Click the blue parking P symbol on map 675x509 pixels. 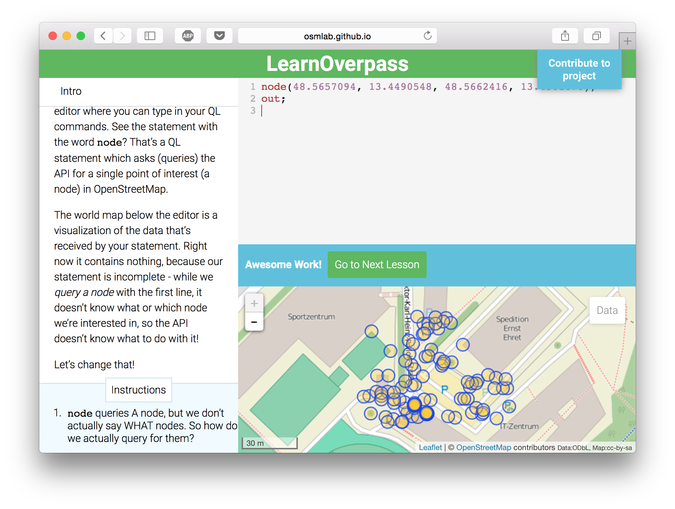pyautogui.click(x=445, y=389)
